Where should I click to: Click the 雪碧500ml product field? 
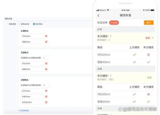(32, 42)
